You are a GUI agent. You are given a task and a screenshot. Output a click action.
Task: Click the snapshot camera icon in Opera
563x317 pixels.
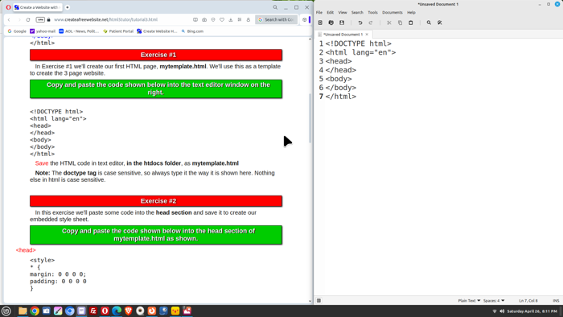pyautogui.click(x=204, y=20)
